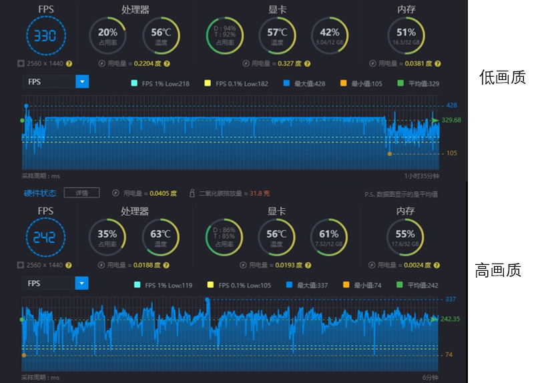Toggle 最大值:428 legend series
Viewport: 556px width, 383px height.
pyautogui.click(x=304, y=83)
